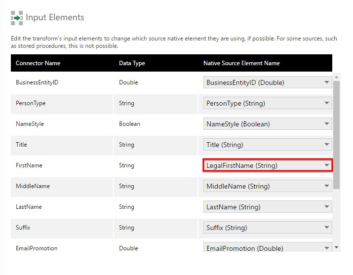Open the Suffix (String) dropdown
353x275 pixels.
(267, 228)
